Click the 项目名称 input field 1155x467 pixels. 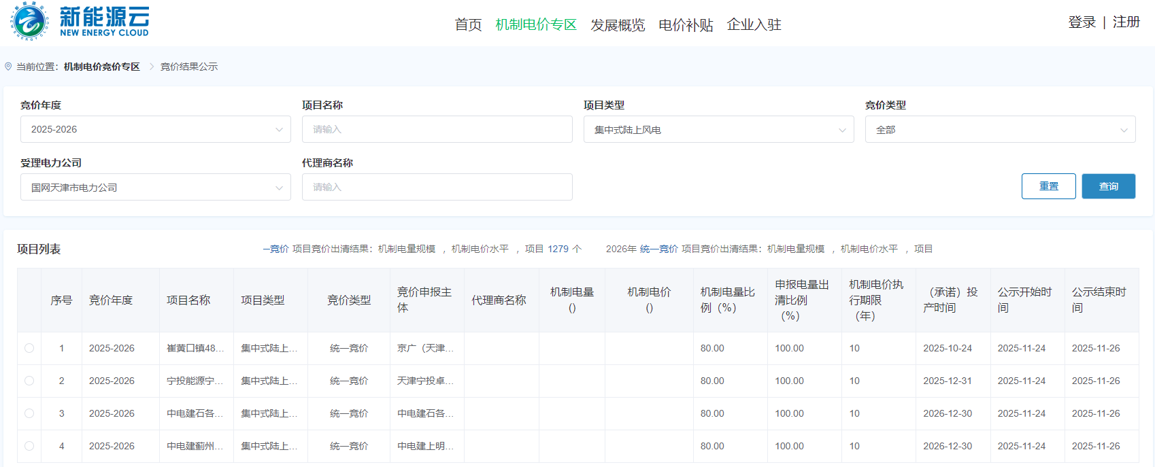coord(437,129)
